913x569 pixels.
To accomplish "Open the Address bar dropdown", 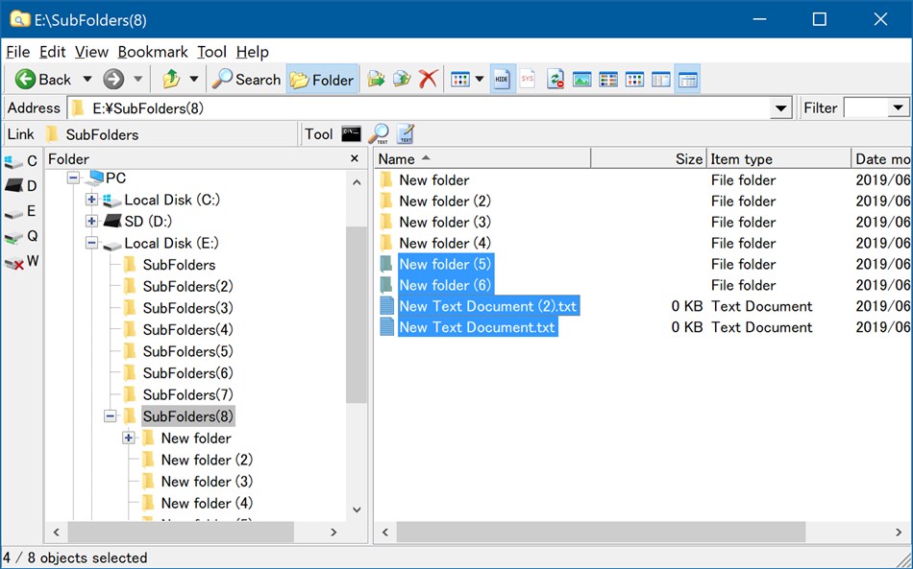I will [780, 108].
